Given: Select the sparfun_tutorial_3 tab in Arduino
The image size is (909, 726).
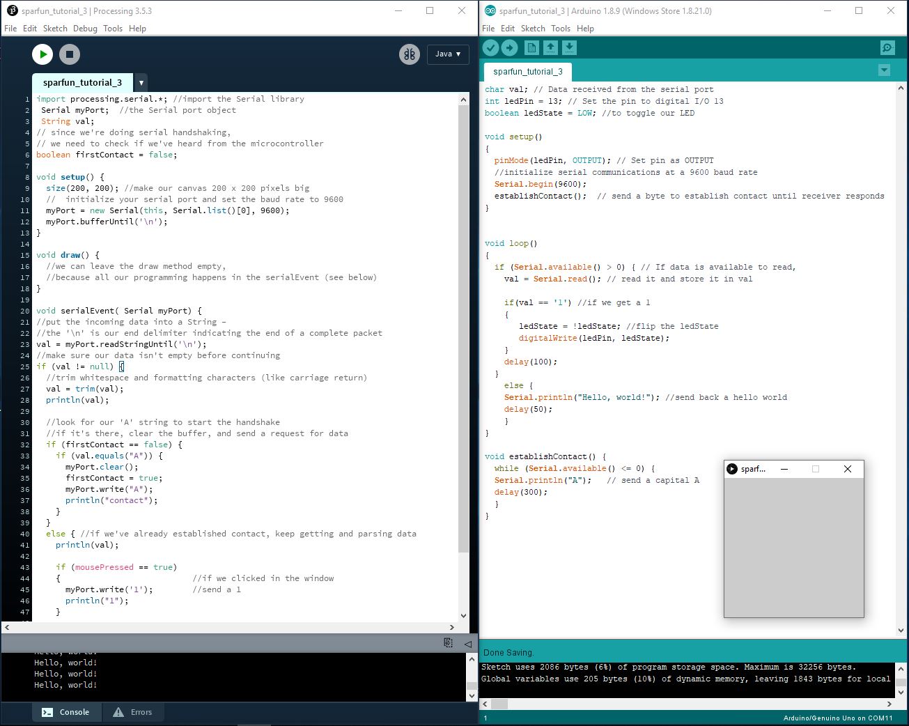Looking at the screenshot, I should 527,72.
